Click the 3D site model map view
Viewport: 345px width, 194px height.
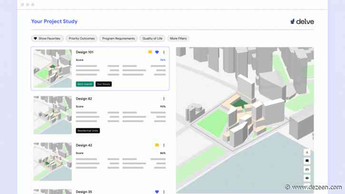click(x=245, y=120)
